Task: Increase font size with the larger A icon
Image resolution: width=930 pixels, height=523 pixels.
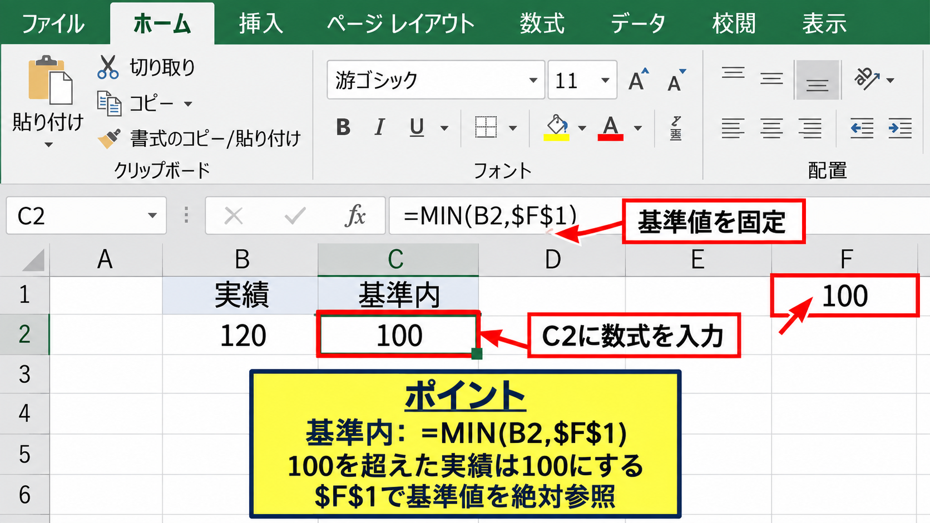Action: click(x=638, y=80)
